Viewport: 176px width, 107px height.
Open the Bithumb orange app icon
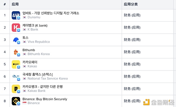click(16, 52)
